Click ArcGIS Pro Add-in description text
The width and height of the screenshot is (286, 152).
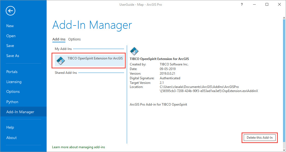click(158, 104)
